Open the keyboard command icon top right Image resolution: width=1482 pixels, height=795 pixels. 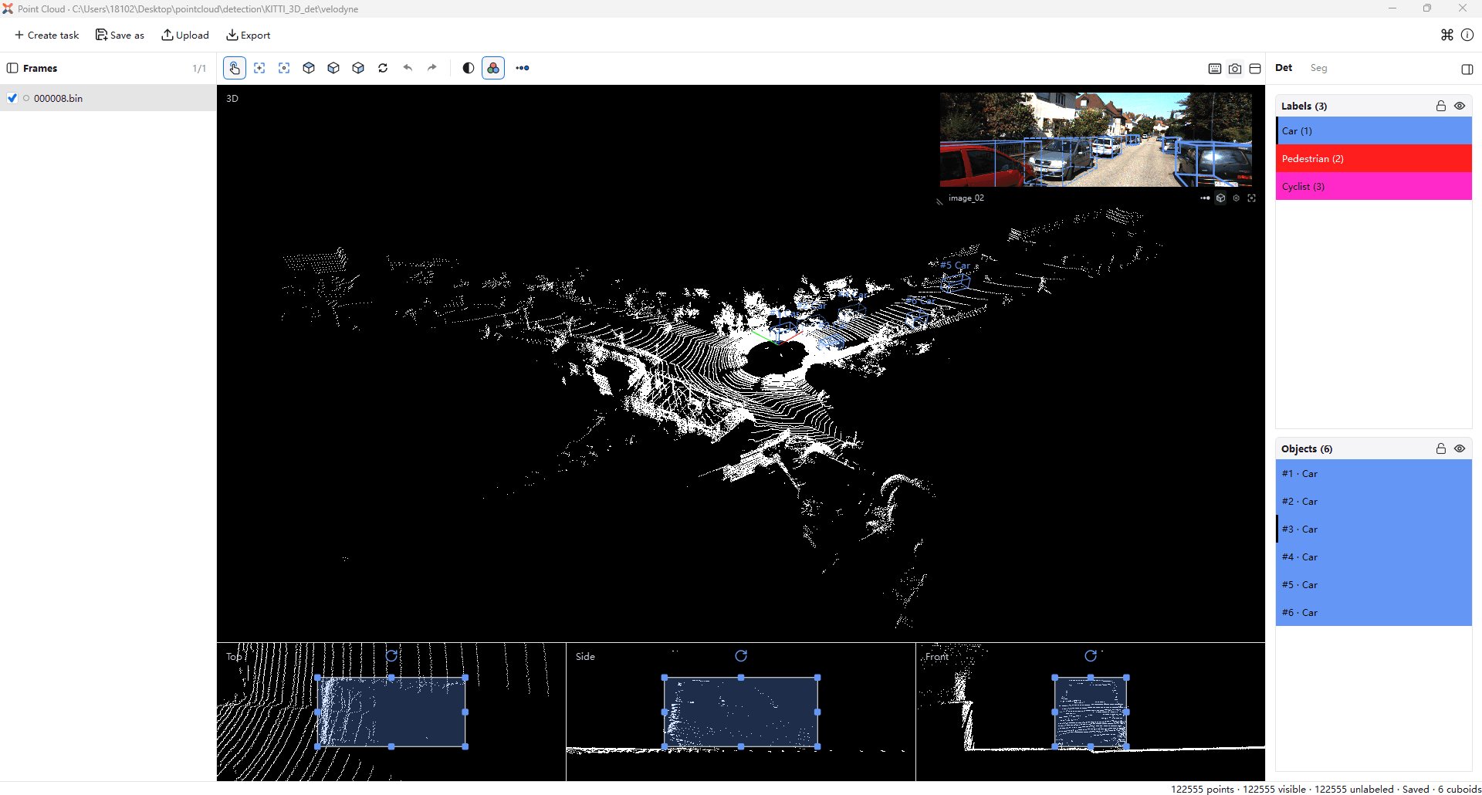point(1447,35)
